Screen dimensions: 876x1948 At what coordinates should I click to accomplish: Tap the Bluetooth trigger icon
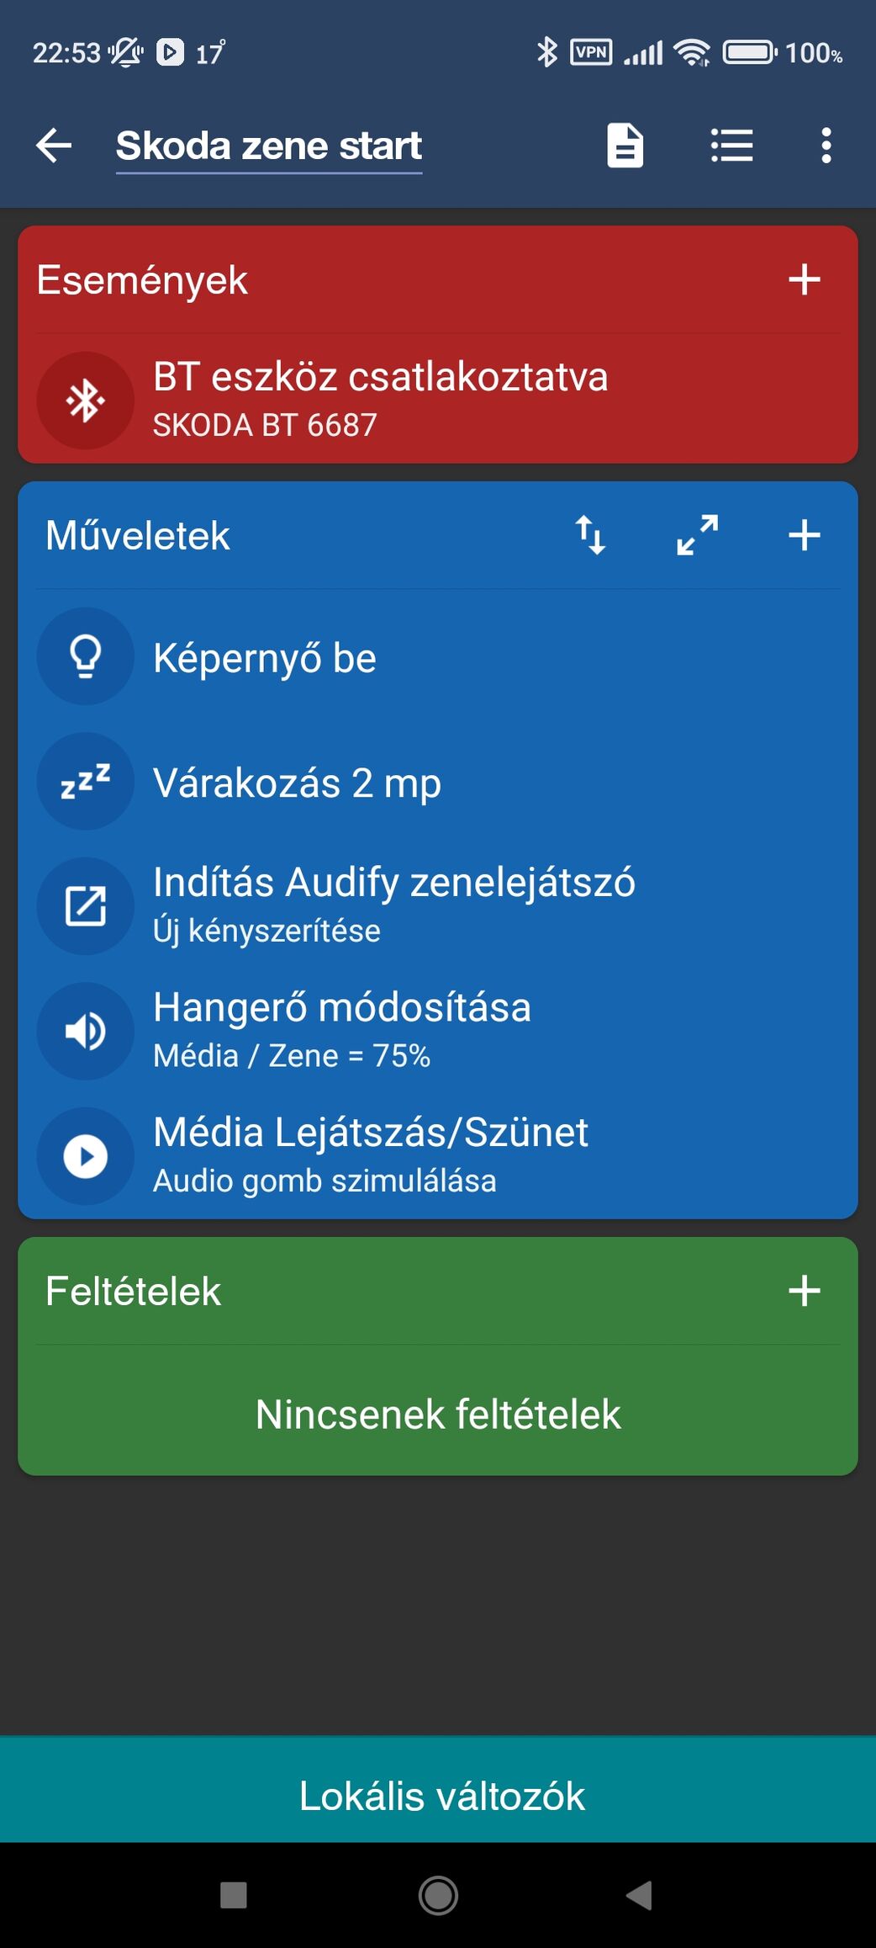pyautogui.click(x=86, y=401)
